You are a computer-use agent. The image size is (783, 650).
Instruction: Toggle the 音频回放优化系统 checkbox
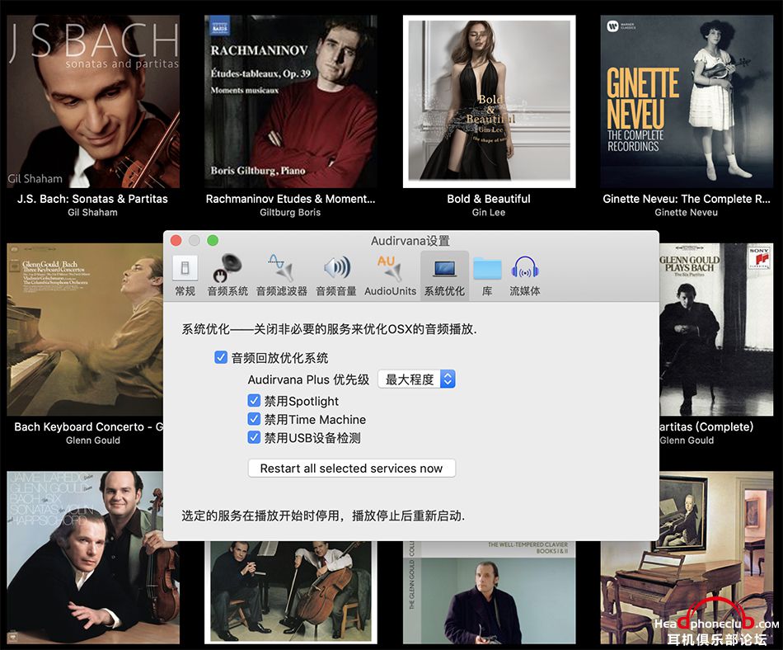tap(221, 357)
